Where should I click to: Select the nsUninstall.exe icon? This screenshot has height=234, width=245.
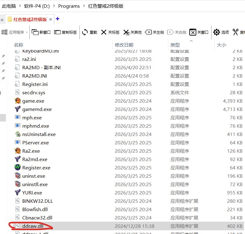pyautogui.click(x=18, y=134)
